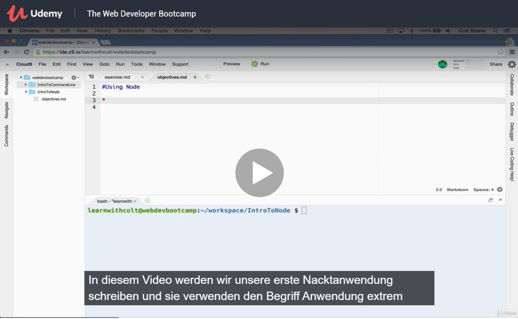This screenshot has width=518, height=319.
Task: Add a new editor tab with the plus icon
Action: (x=207, y=77)
